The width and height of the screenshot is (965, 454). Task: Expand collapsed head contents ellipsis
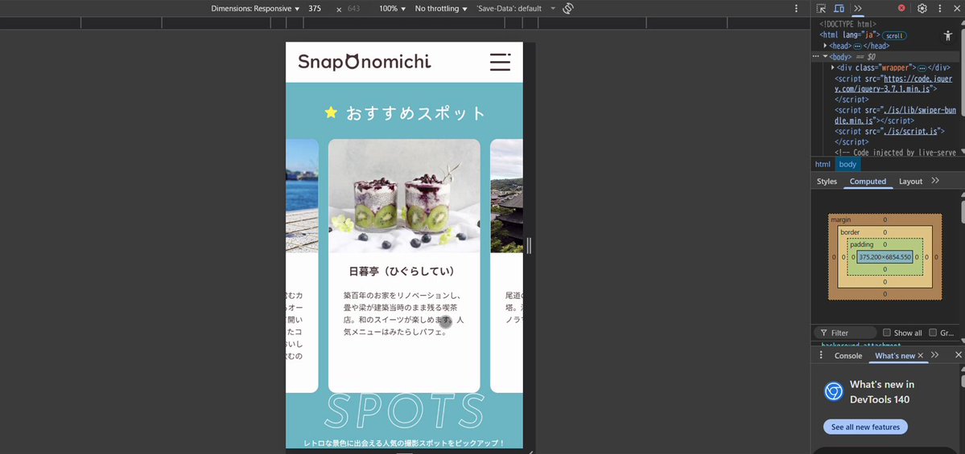(856, 46)
